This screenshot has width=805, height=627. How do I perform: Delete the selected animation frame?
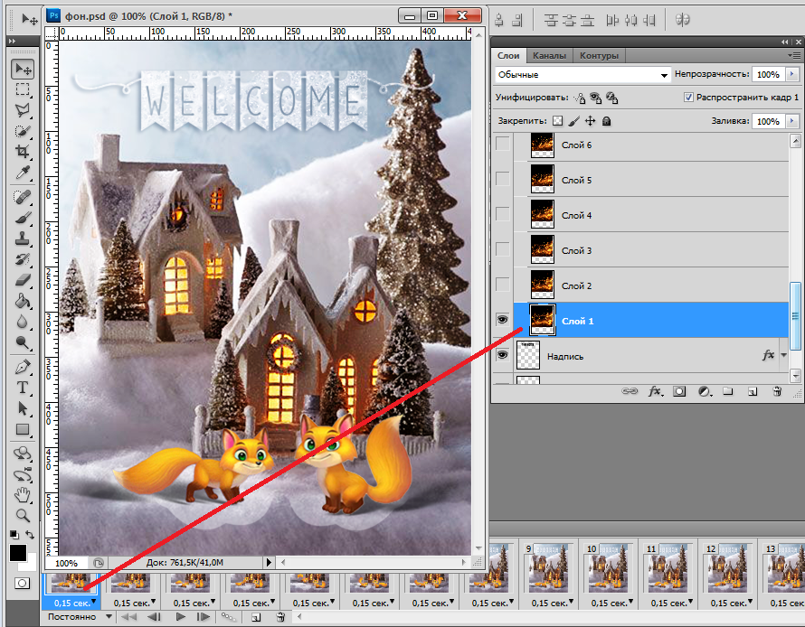(280, 617)
